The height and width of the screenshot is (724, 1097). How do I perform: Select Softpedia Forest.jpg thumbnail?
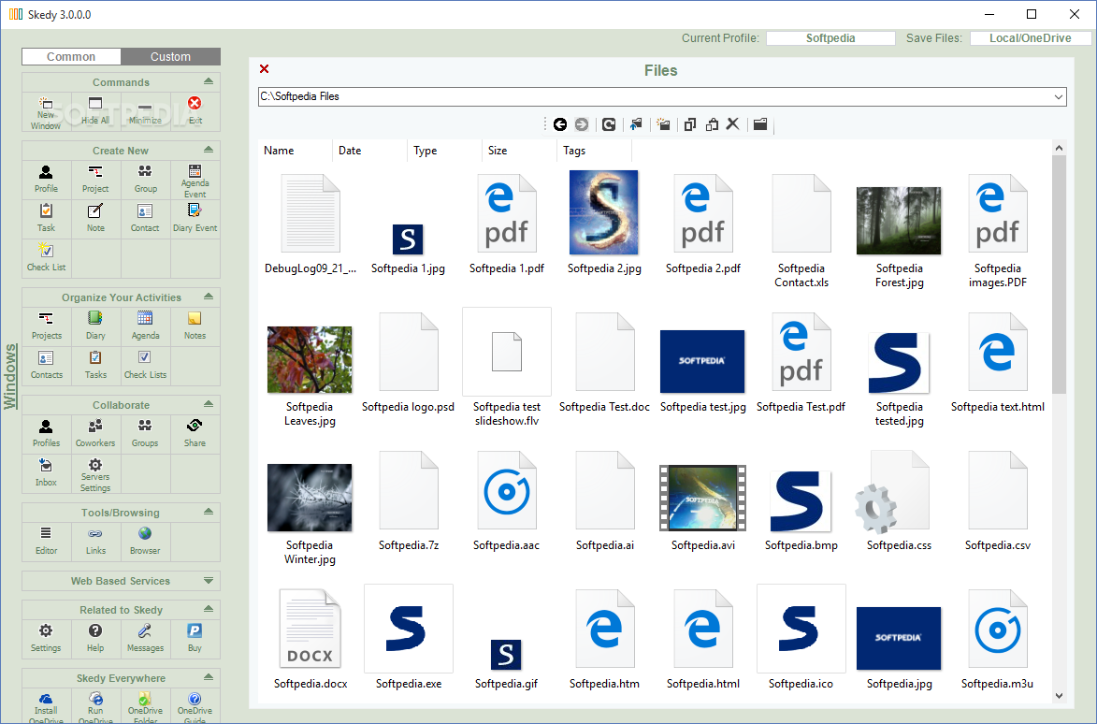click(899, 221)
